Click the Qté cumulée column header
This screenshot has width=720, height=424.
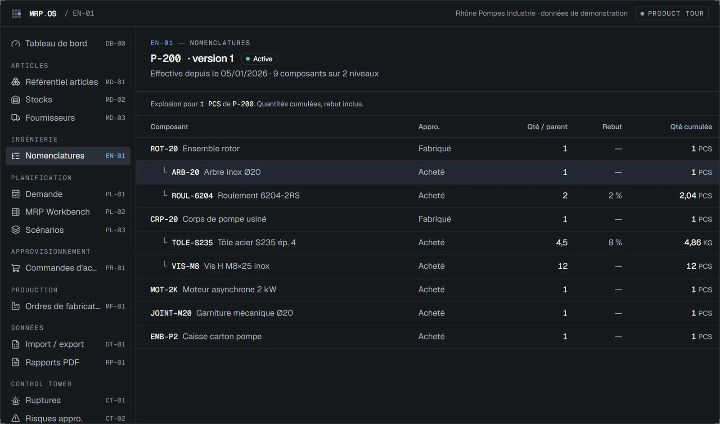coord(691,127)
